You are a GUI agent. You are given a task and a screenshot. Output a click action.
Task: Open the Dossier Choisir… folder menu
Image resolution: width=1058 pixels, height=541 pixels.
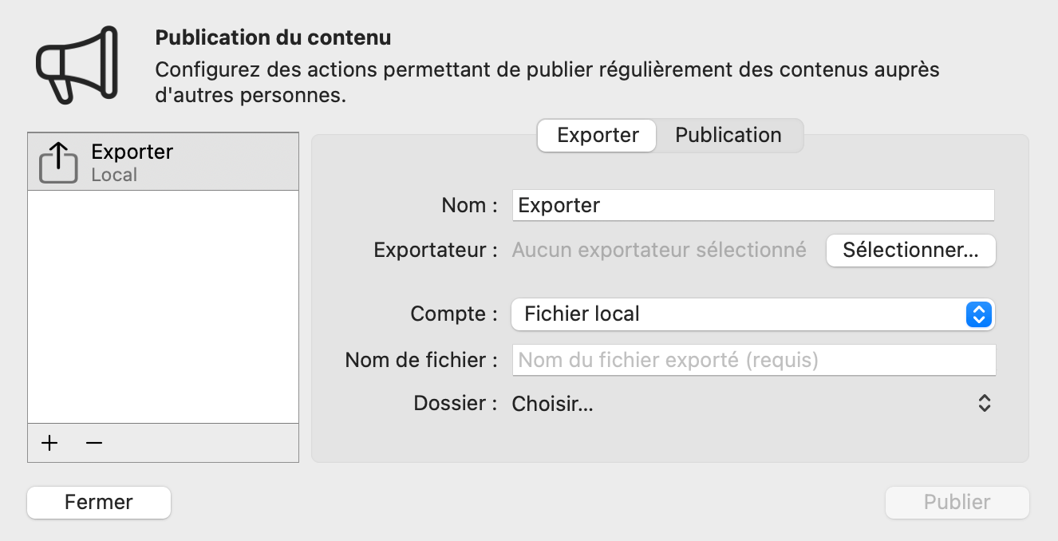tap(553, 404)
